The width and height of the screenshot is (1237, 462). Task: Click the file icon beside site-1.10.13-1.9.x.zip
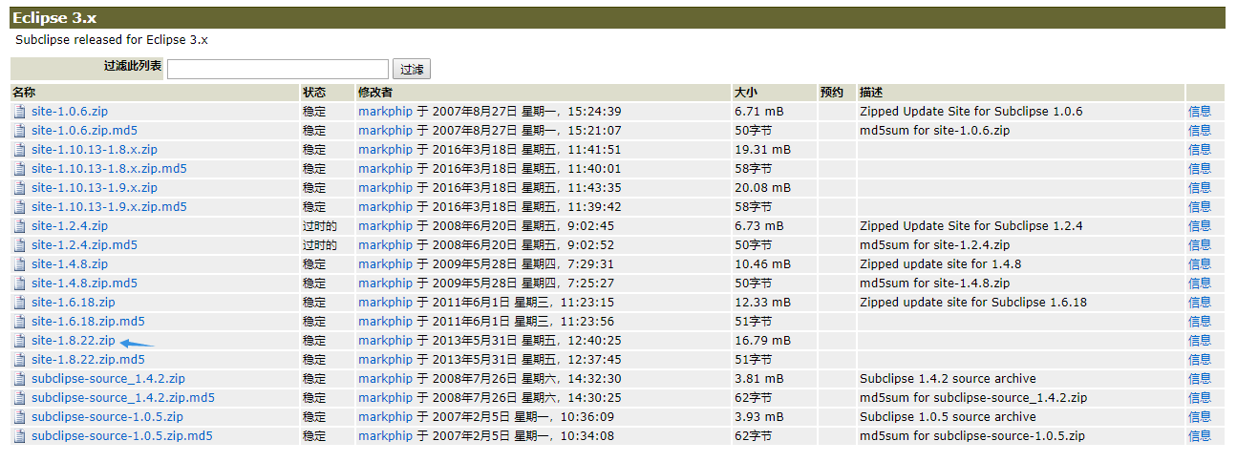pyautogui.click(x=19, y=188)
